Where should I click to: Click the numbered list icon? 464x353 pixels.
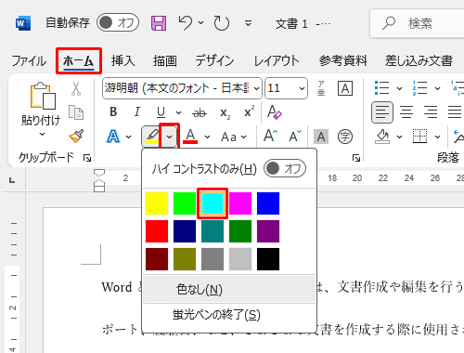pyautogui.click(x=419, y=88)
